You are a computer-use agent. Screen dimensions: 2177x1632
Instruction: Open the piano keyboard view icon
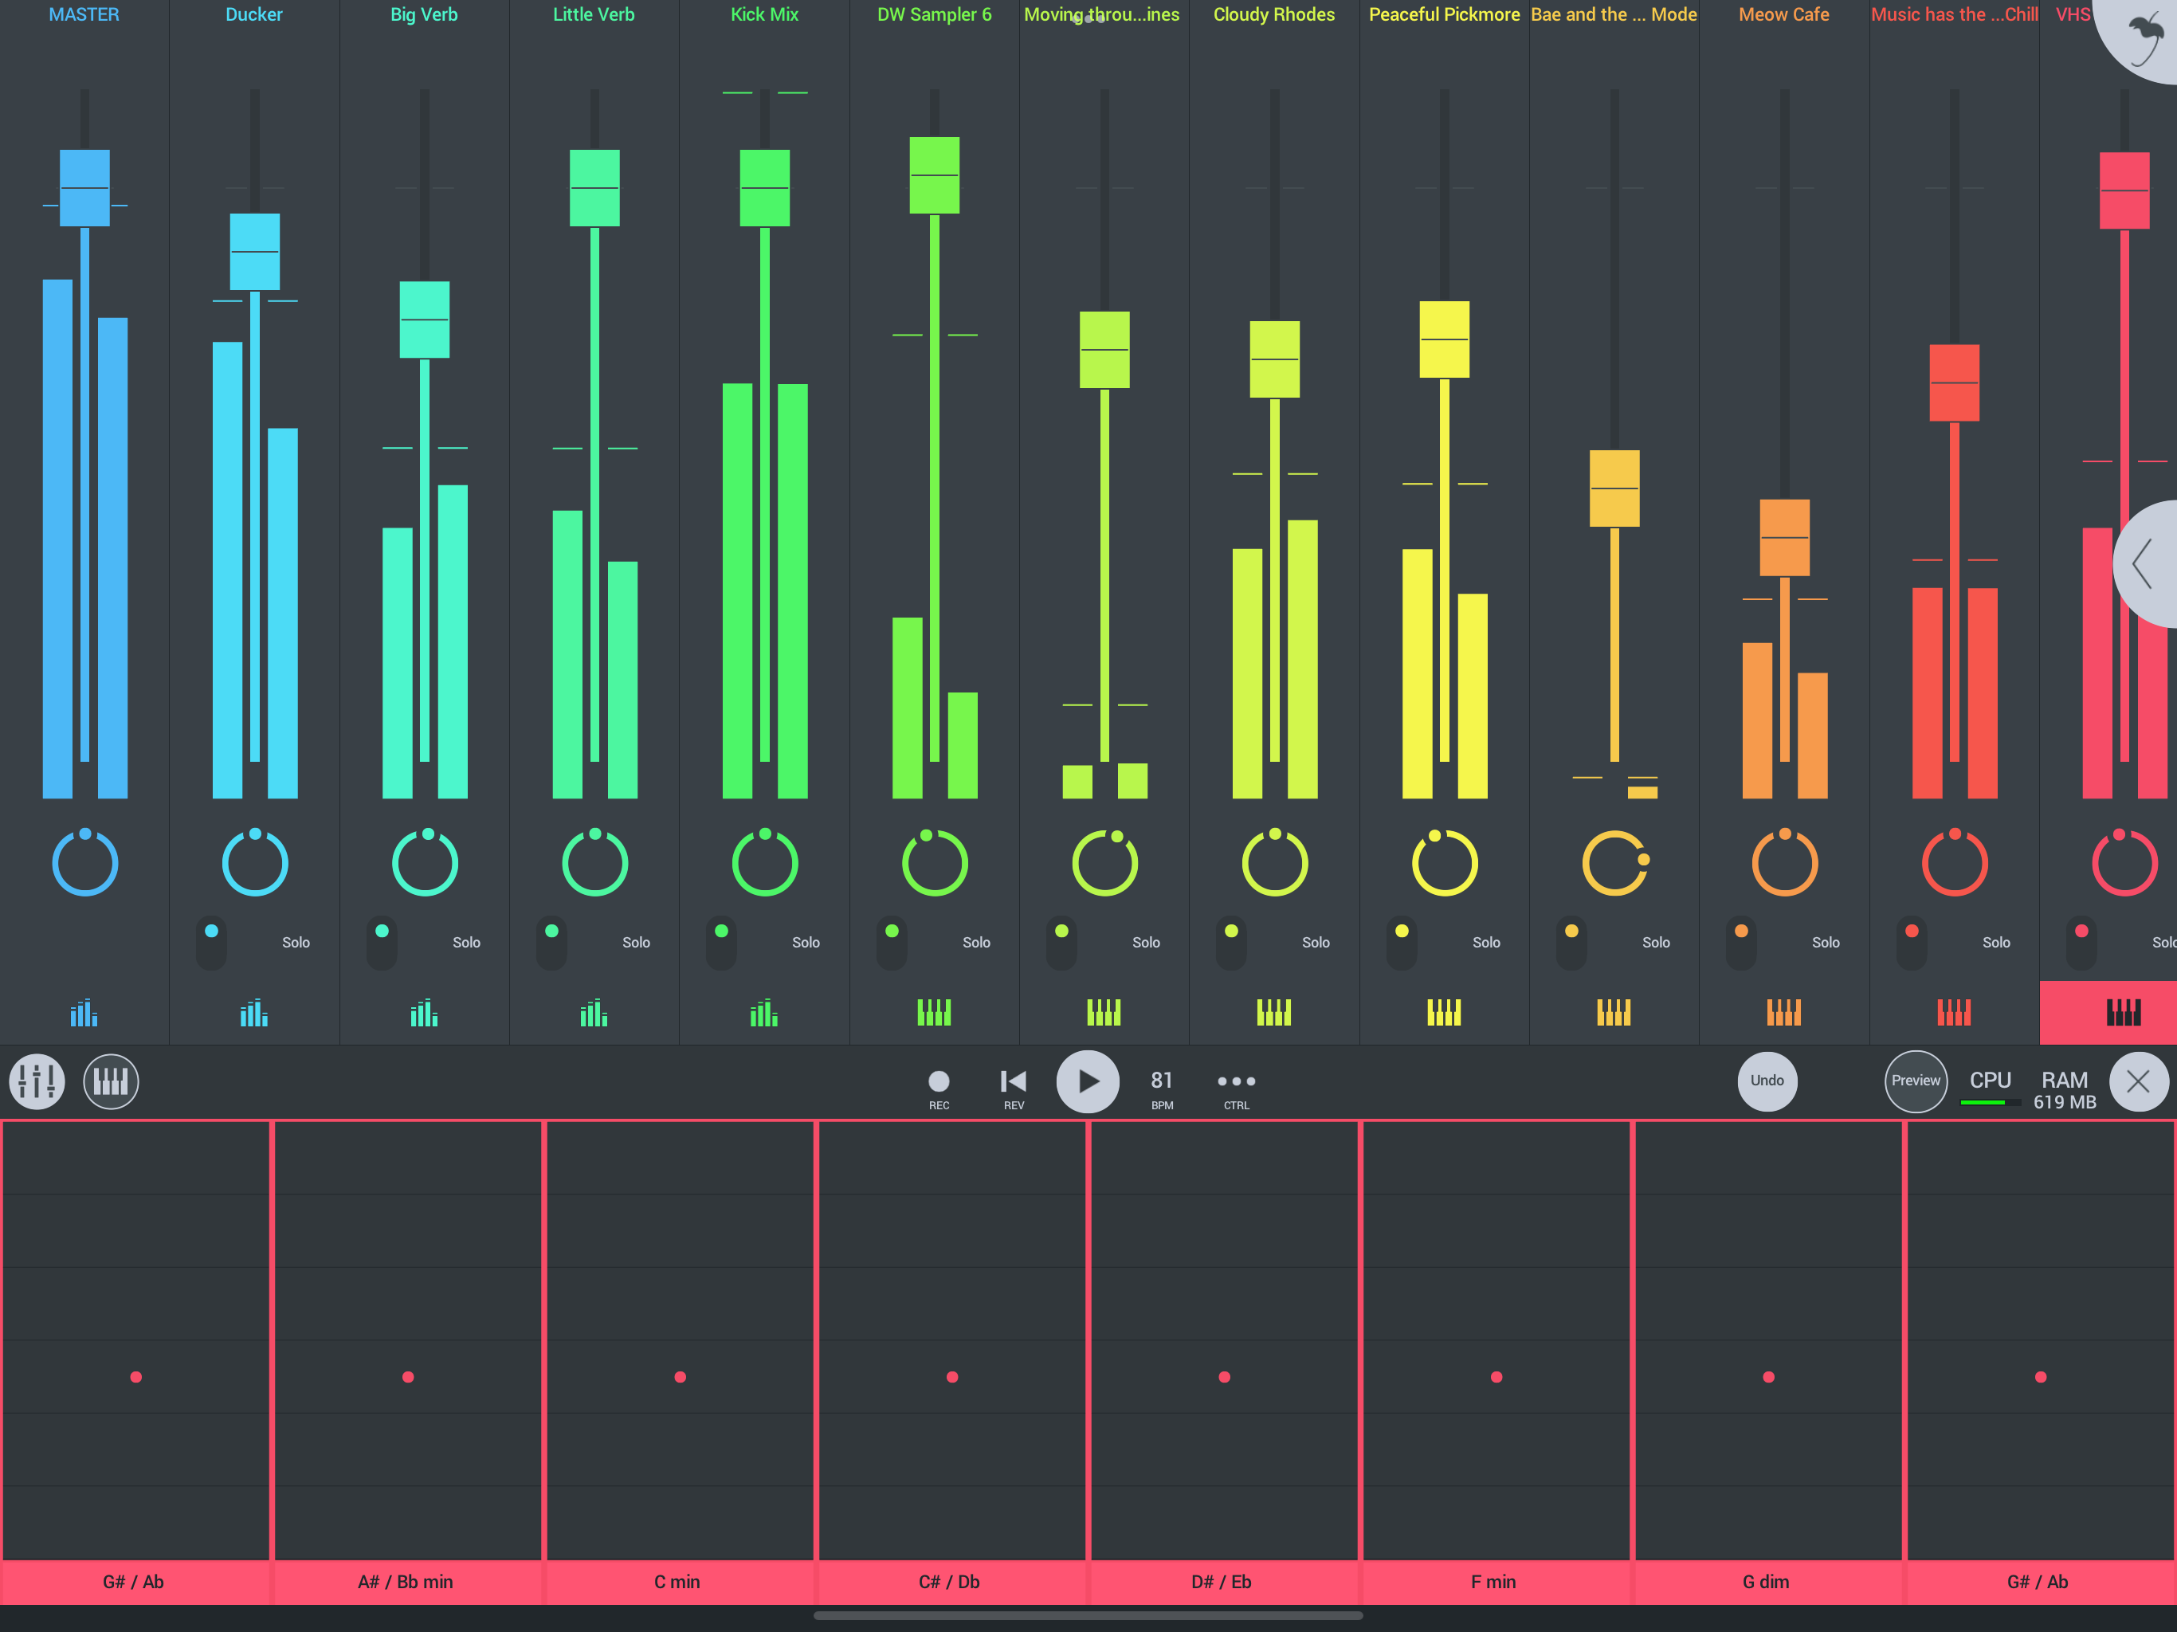click(110, 1082)
